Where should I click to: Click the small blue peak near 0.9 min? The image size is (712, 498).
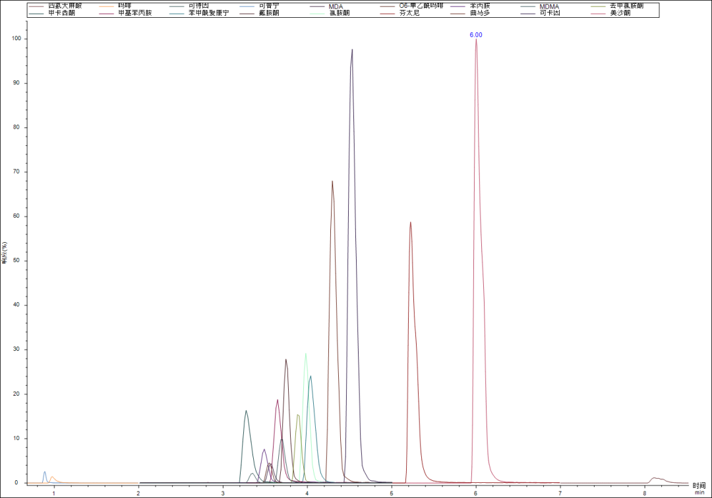click(45, 472)
